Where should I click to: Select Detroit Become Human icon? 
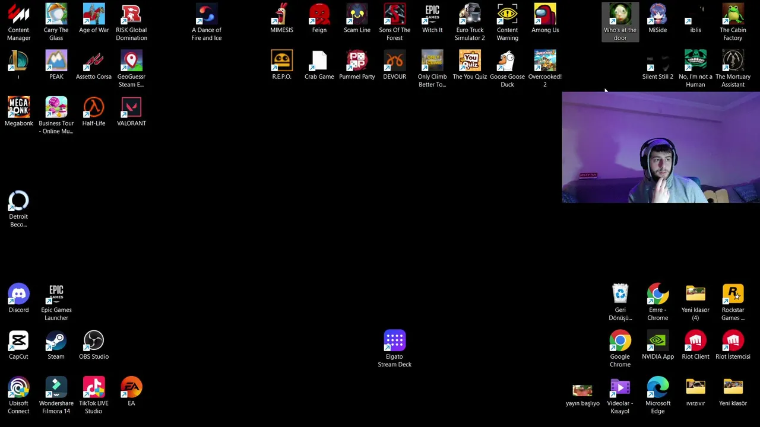18,209
